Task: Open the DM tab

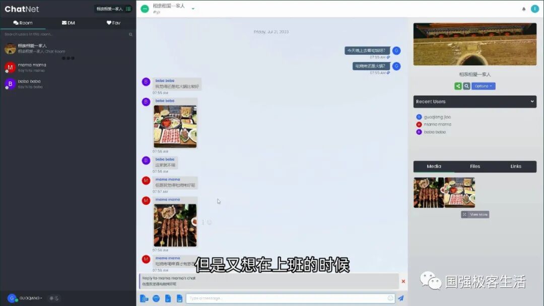Action: point(69,23)
